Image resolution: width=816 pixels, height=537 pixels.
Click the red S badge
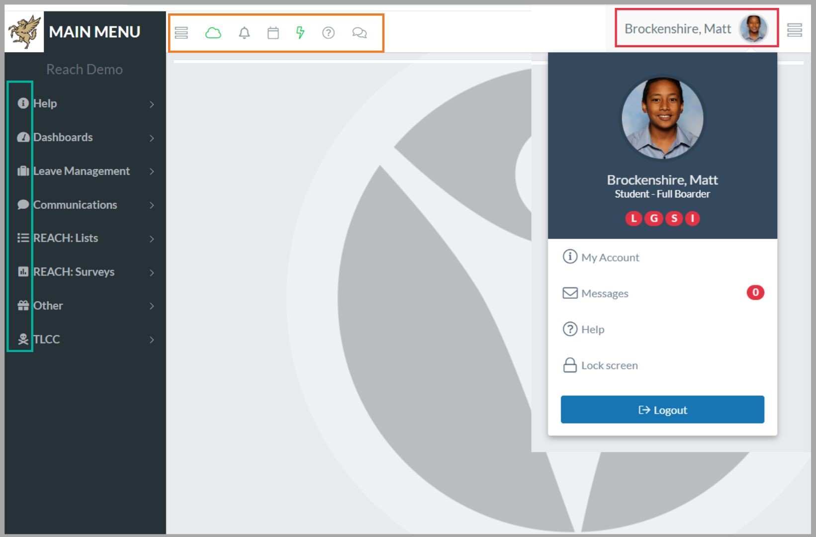pyautogui.click(x=674, y=218)
